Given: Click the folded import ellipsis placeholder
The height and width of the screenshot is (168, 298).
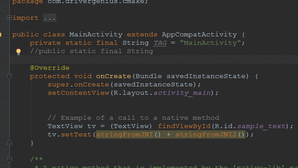Looking at the screenshot, I should (x=50, y=18).
